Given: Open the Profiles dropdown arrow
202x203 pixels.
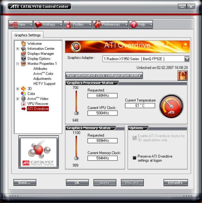Looking at the screenshot, I should (x=90, y=24).
